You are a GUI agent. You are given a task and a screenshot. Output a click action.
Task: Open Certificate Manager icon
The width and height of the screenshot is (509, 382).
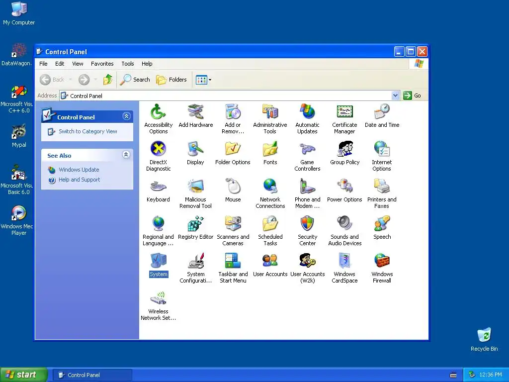344,118
